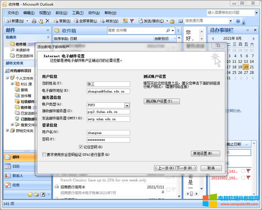Image resolution: width=262 pixels, height=210 pixels.
Task: Click the Follow Up red flag toolbar icon
Action: (x=132, y=21)
